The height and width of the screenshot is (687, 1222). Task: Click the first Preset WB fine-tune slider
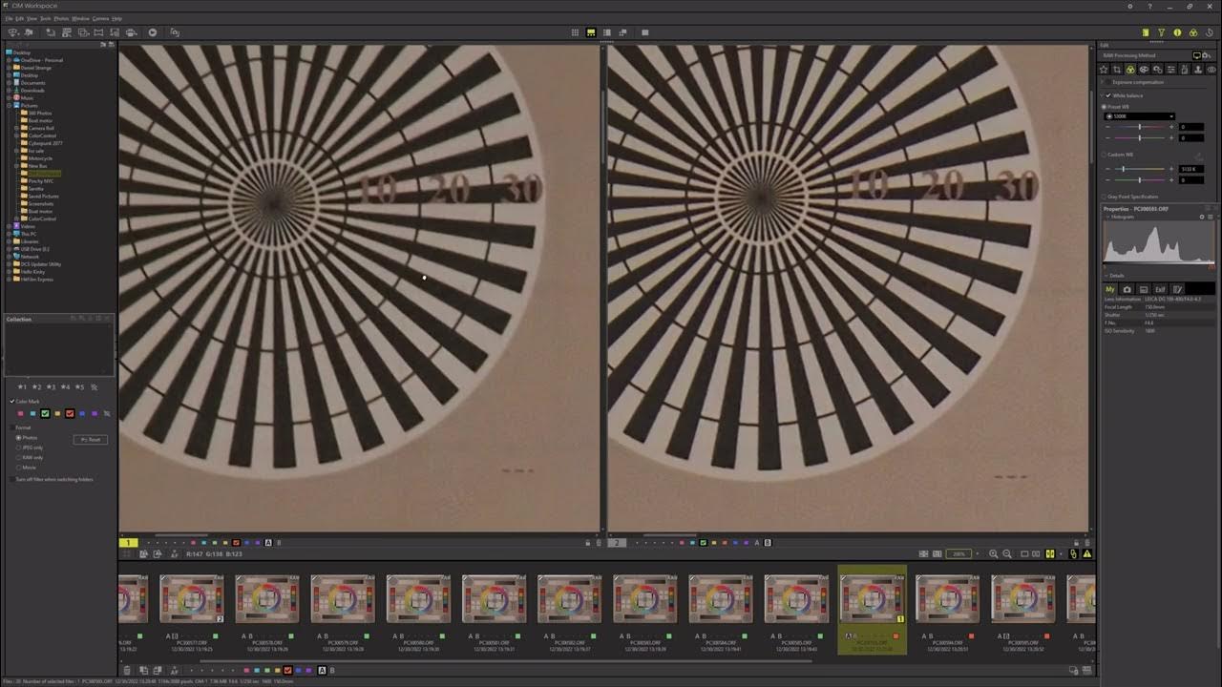[1139, 127]
